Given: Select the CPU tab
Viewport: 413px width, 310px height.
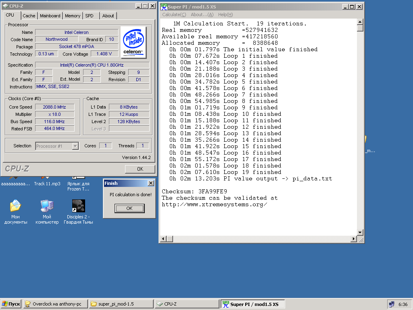Looking at the screenshot, I should tap(10, 15).
